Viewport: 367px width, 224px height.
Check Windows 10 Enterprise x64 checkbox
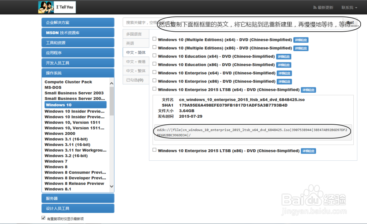[155, 72]
